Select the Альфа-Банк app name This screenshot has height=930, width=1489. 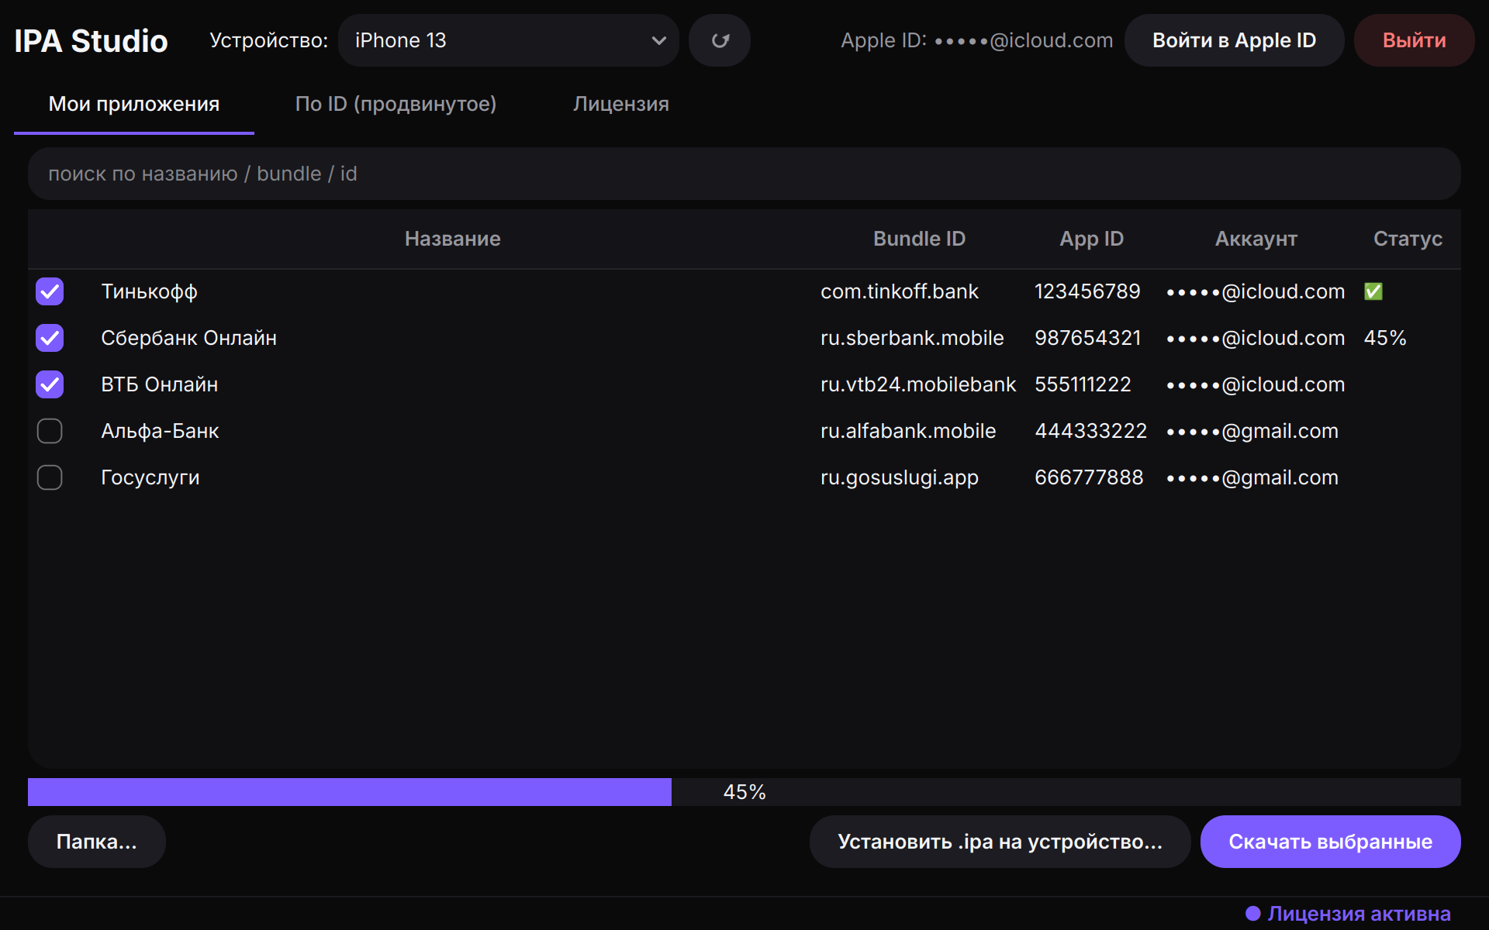tap(160, 431)
